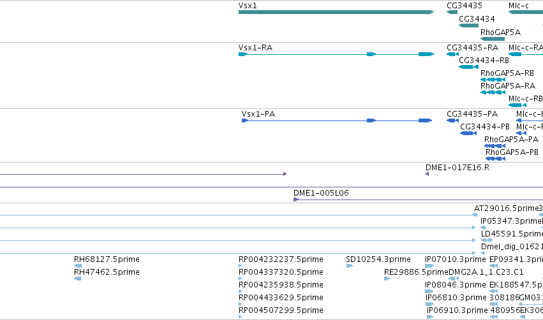Viewport: 543px width, 320px height.
Task: Click the RhoGAP5A-PA protein feature
Action: (x=495, y=146)
